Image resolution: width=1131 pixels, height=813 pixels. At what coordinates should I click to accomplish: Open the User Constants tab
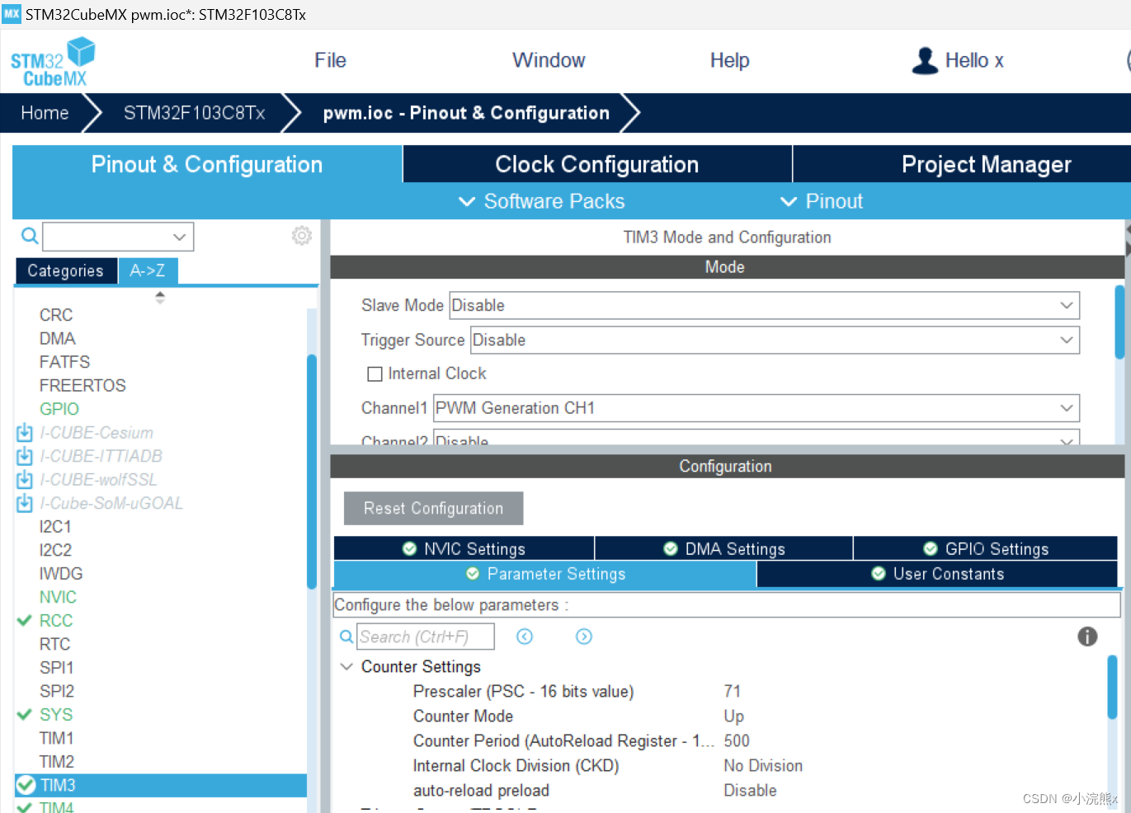937,574
